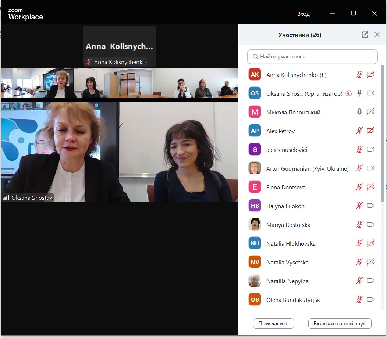The height and width of the screenshot is (338, 387).
Task: Click Nataliia Nepyipa's camera icon
Action: pyautogui.click(x=370, y=281)
